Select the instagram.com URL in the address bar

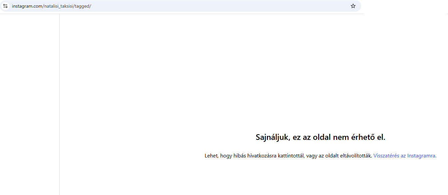pyautogui.click(x=52, y=6)
